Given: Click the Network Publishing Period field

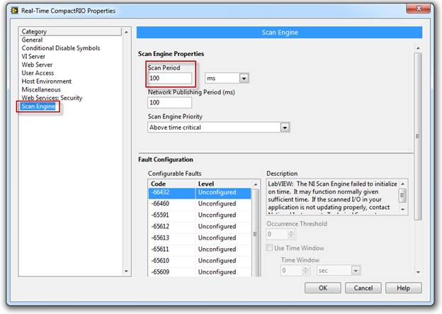Looking at the screenshot, I should click(x=170, y=103).
